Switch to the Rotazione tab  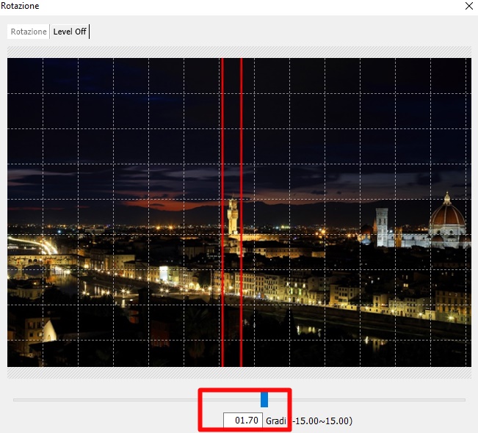[29, 32]
